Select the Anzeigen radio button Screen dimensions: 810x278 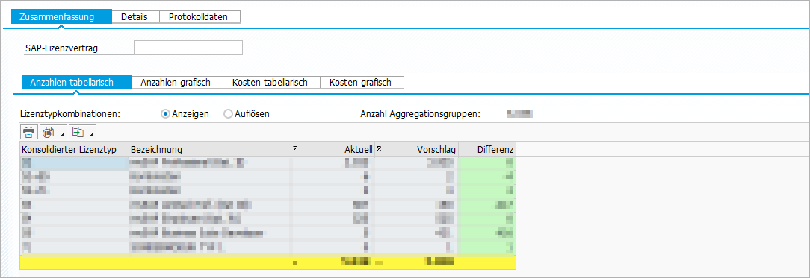click(x=166, y=114)
